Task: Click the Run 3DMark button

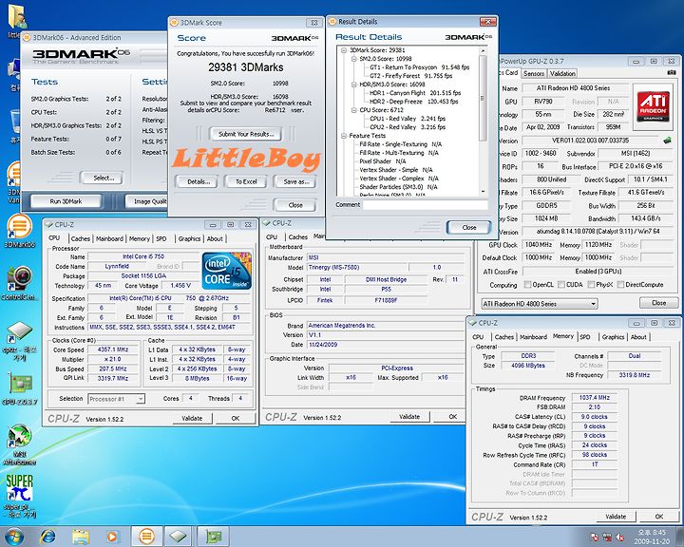Action: coord(66,201)
